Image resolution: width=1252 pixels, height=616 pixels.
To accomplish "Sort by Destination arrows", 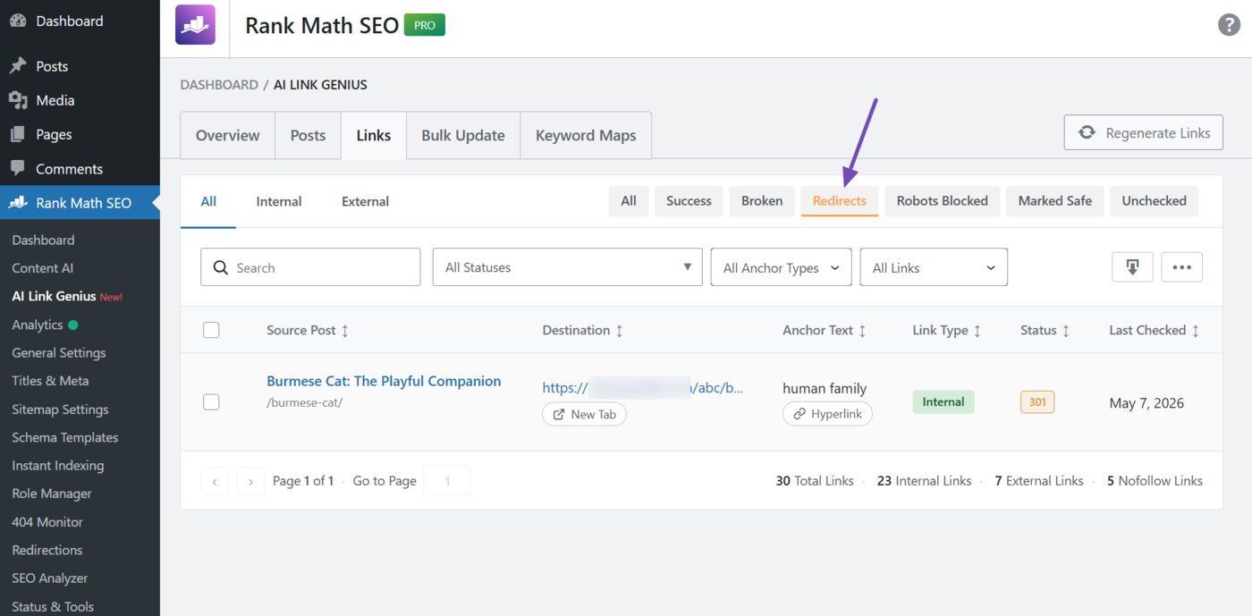I will 619,331.
